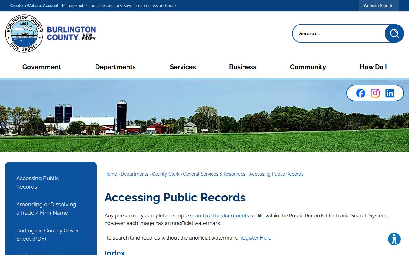Screen dimensions: 409x255
Task: Follow the Create a Website Account link
Action: tap(34, 6)
